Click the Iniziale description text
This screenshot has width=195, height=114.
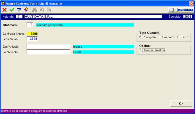(104, 47)
